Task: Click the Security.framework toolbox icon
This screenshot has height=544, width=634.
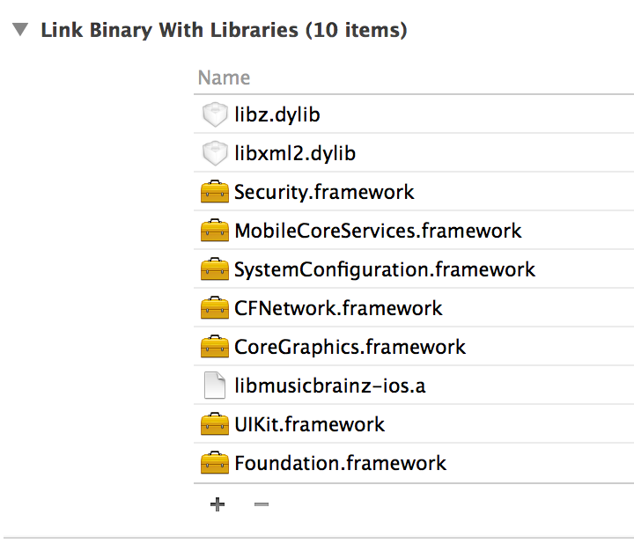Action: pos(215,192)
